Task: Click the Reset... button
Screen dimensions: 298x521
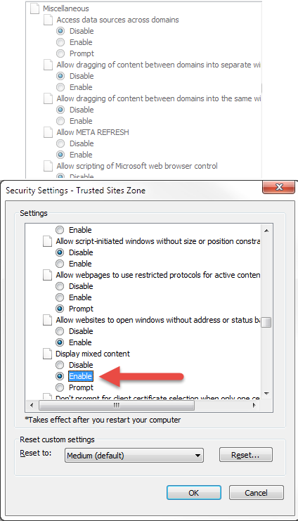Action: [246, 455]
